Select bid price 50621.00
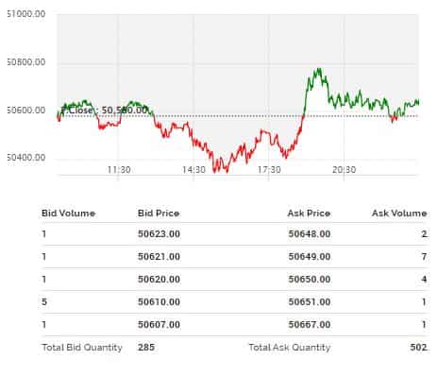This screenshot has height=376, width=437. coord(159,257)
